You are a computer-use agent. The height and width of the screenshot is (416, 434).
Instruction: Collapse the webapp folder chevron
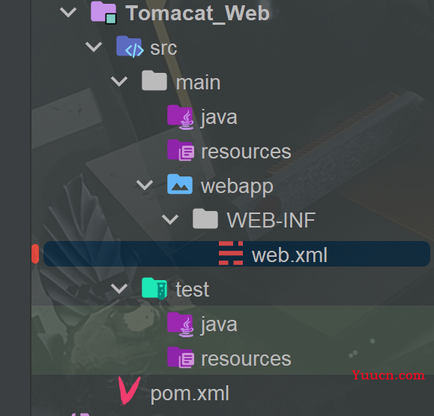145,185
